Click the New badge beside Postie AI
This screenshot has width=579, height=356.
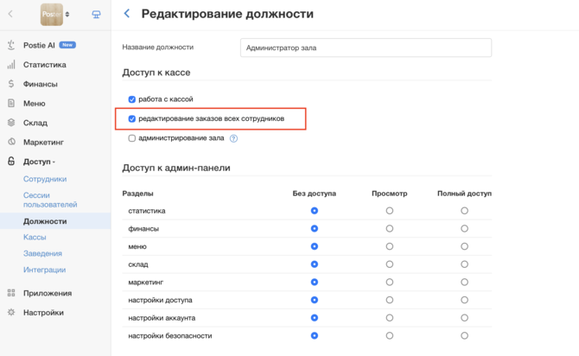coord(67,45)
